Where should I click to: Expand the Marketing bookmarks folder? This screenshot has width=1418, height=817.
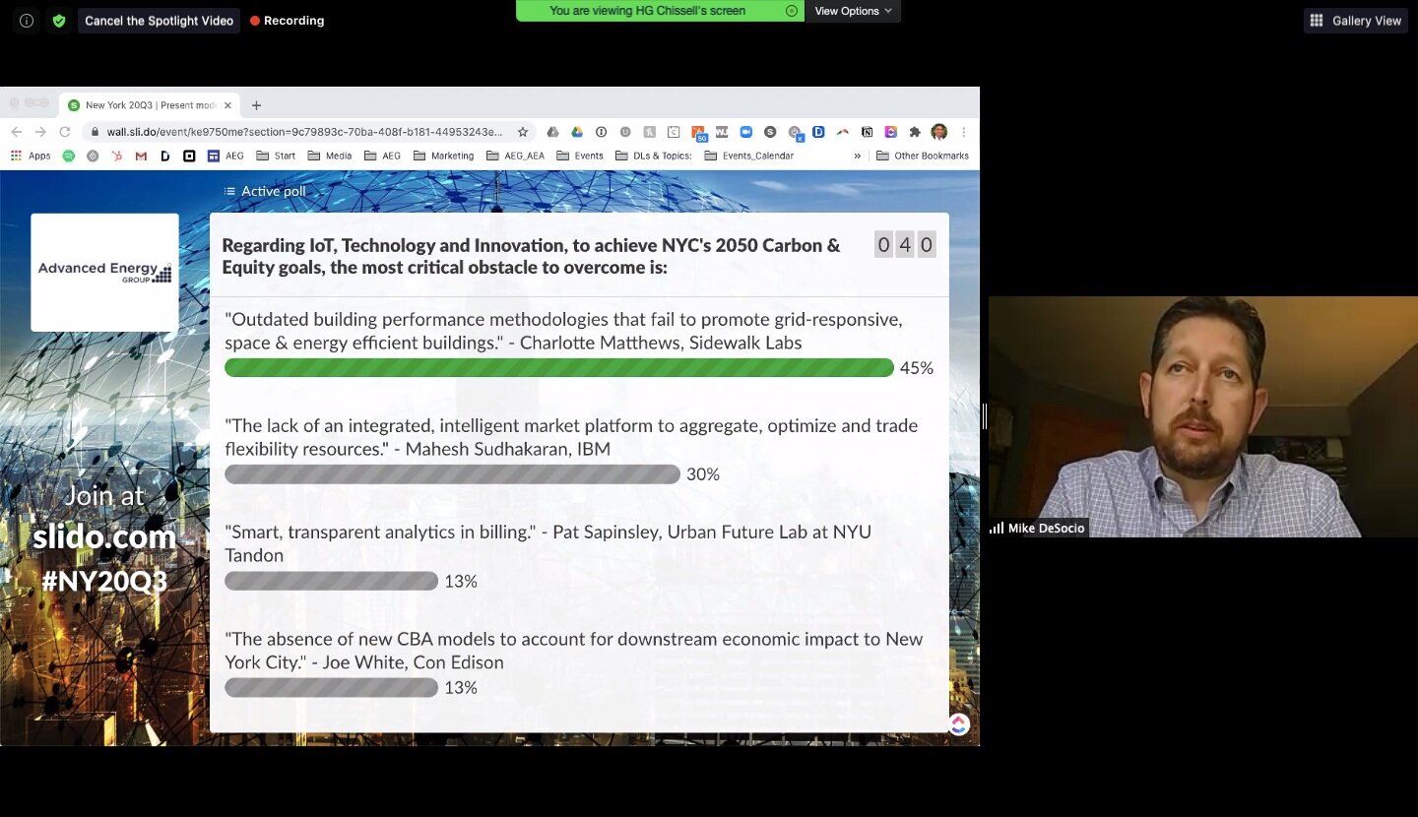coord(443,156)
